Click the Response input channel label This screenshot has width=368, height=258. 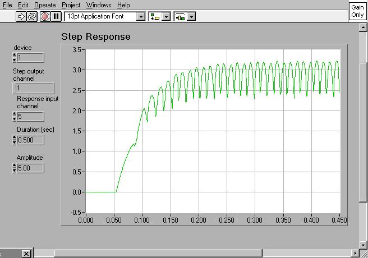point(38,102)
